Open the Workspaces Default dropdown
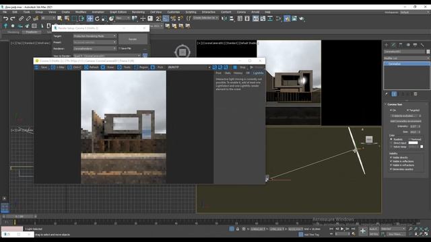The height and width of the screenshot is (242, 431). pyautogui.click(x=415, y=12)
